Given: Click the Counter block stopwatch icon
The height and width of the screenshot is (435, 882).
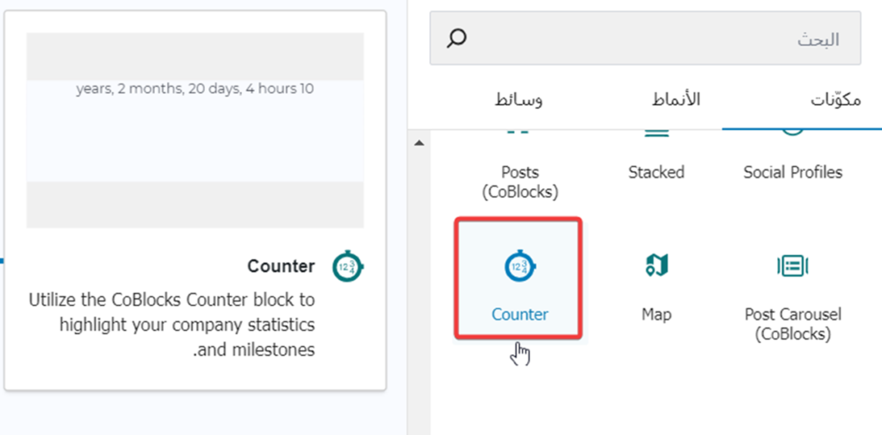Looking at the screenshot, I should [519, 267].
